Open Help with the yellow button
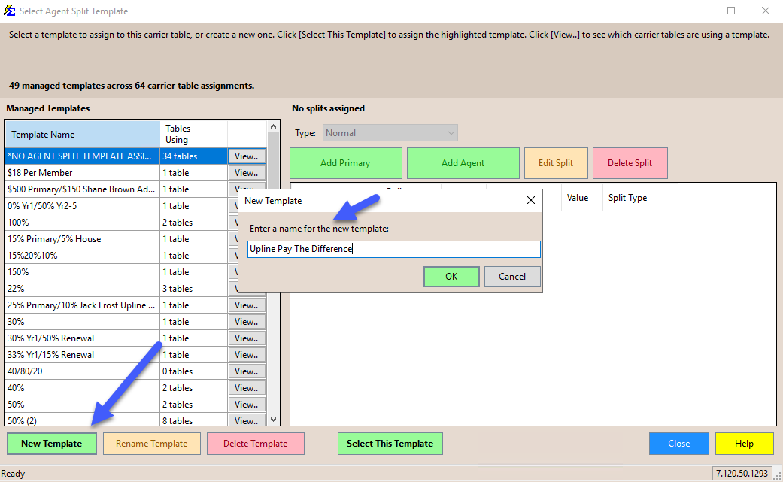 (744, 444)
